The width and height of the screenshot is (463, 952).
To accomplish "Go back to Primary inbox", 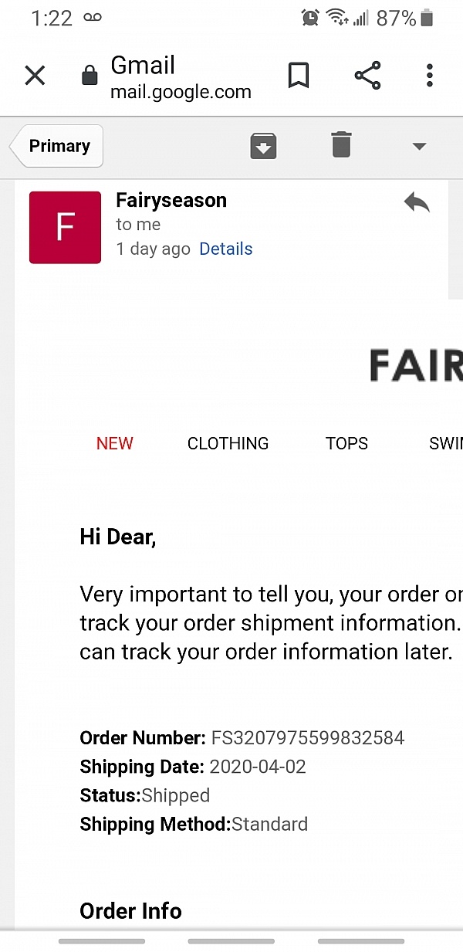I will tap(56, 146).
